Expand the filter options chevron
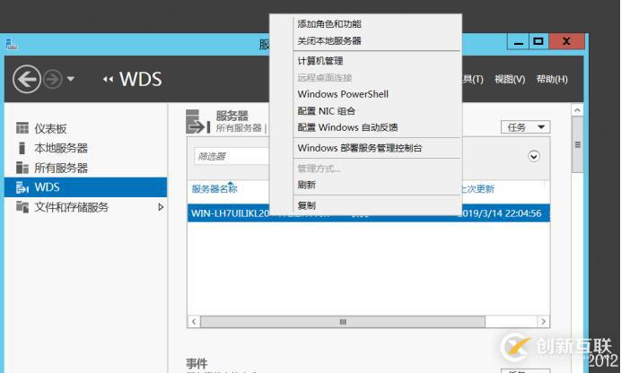The image size is (621, 373). point(533,156)
